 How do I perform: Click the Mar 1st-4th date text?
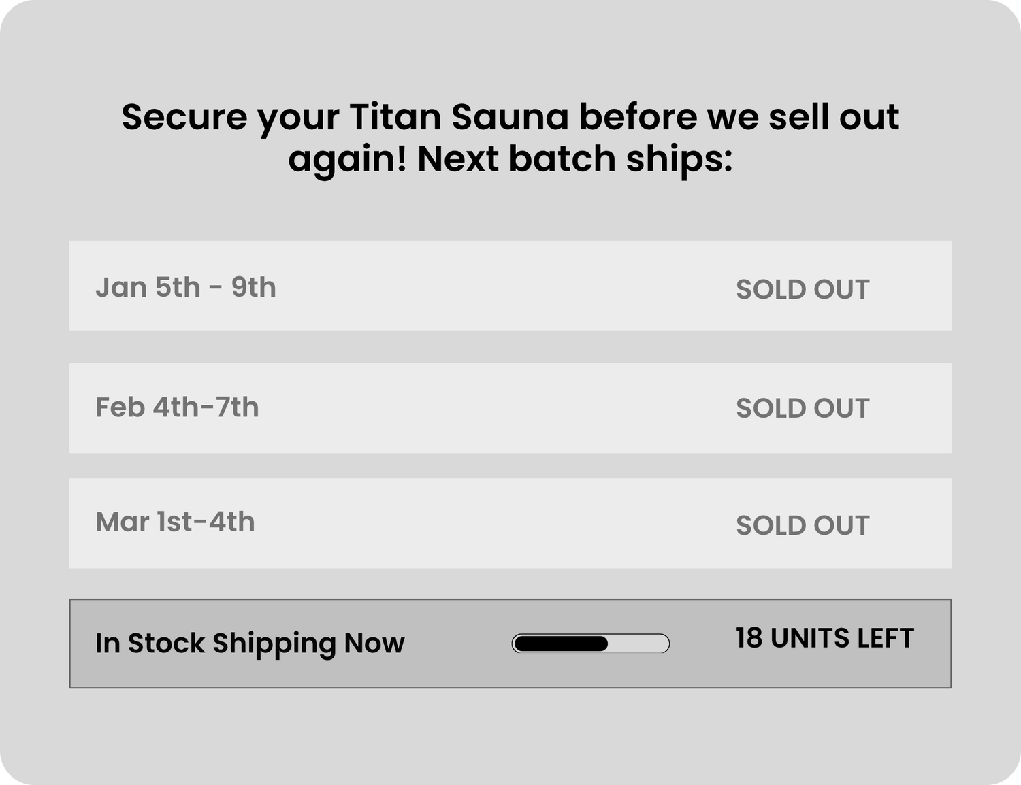tap(175, 522)
